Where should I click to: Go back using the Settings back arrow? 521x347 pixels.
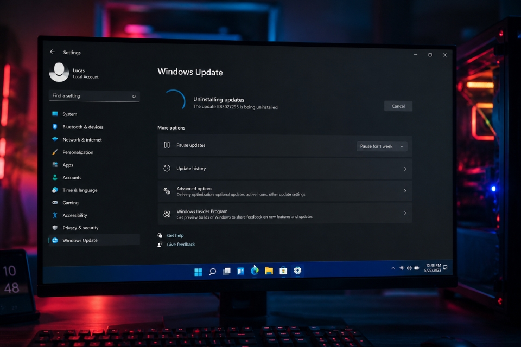click(52, 52)
